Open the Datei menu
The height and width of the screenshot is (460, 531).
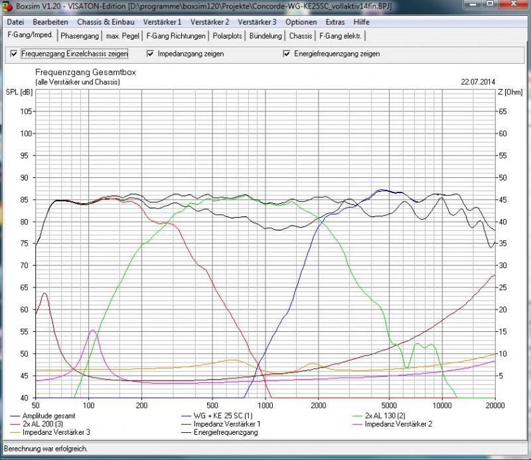[15, 22]
